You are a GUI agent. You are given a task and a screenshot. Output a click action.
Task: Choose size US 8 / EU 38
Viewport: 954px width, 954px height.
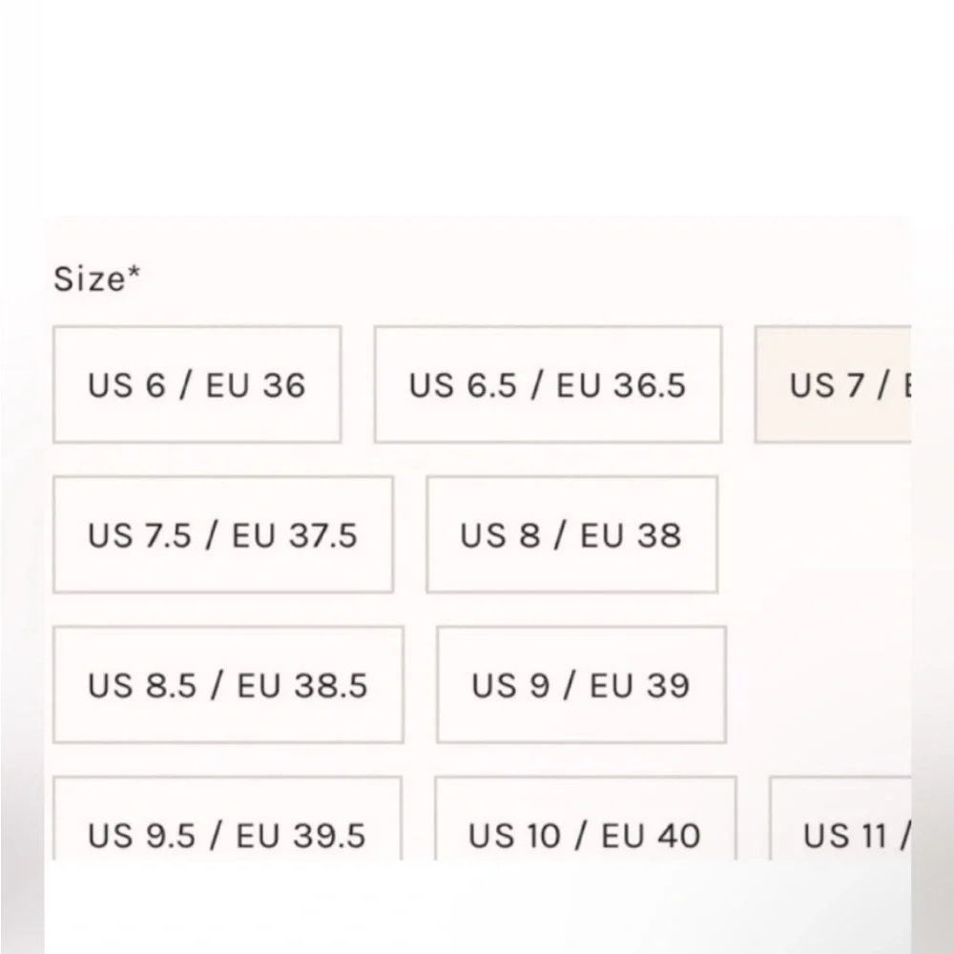pos(571,535)
